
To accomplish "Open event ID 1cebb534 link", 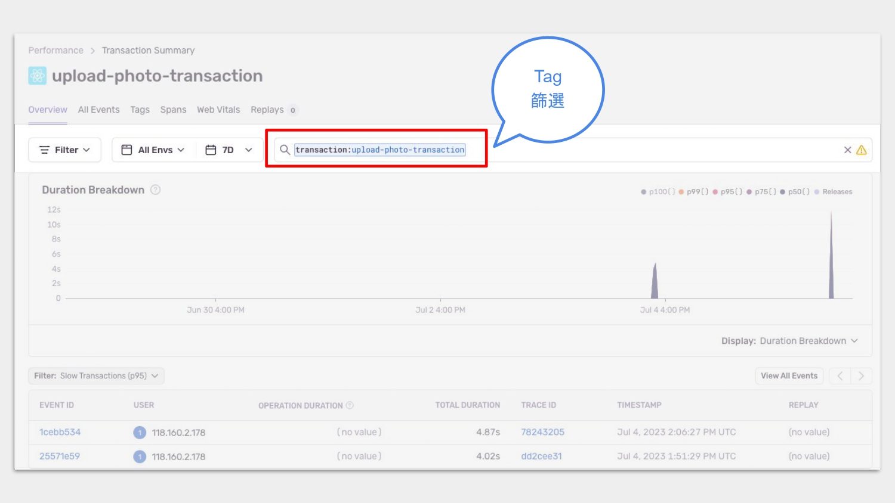I will pyautogui.click(x=60, y=432).
